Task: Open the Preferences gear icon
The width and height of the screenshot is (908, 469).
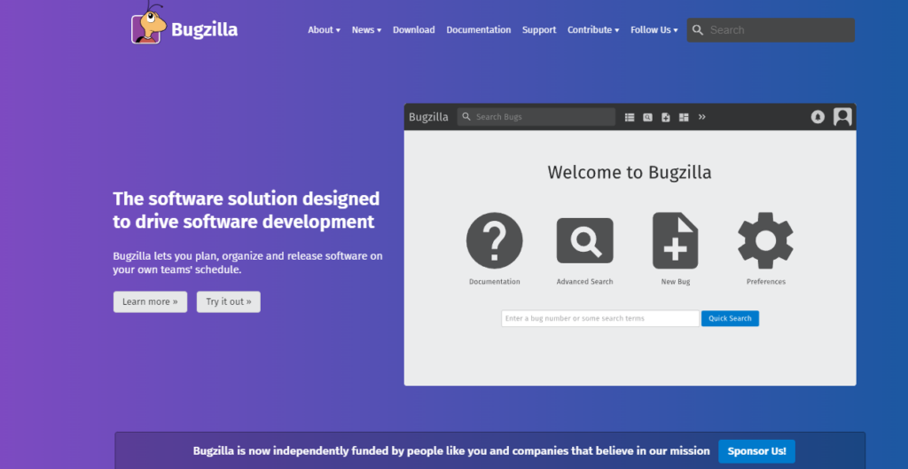Action: pyautogui.click(x=765, y=240)
